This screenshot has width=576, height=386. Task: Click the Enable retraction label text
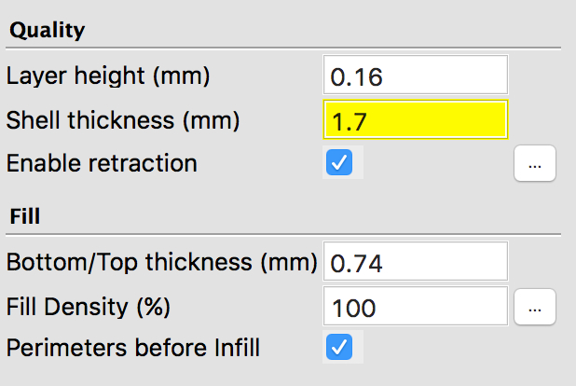click(102, 163)
